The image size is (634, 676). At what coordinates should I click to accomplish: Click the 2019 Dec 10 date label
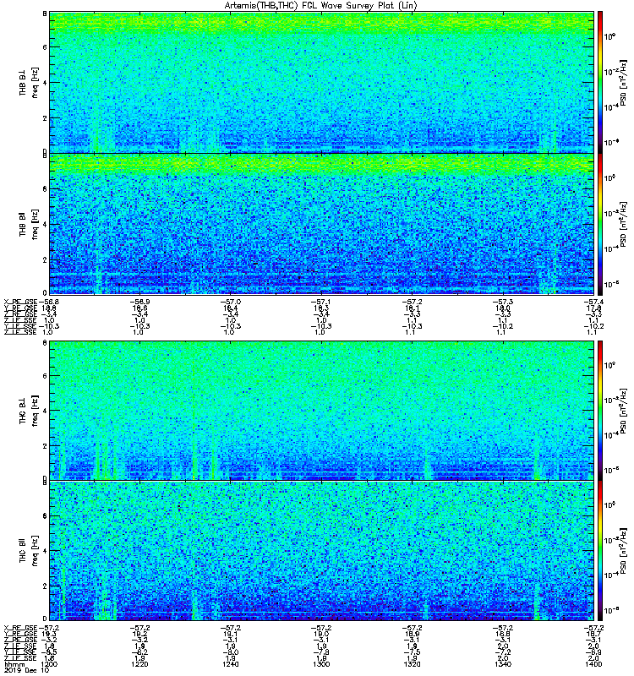point(26,671)
